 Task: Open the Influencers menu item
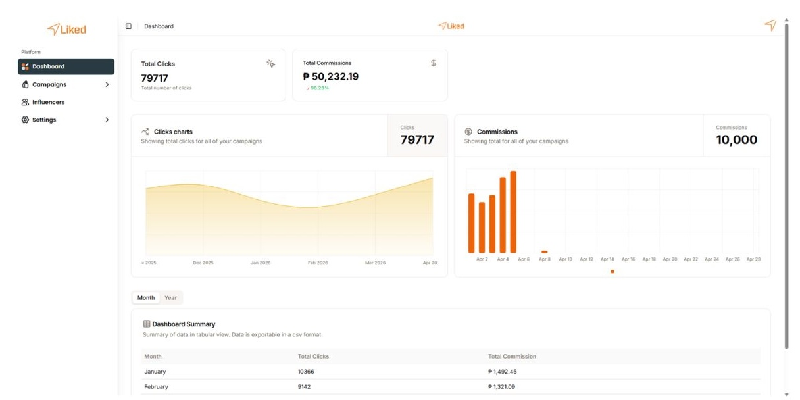click(x=66, y=102)
